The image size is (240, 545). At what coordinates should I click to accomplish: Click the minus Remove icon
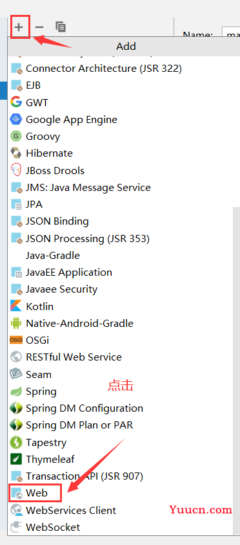click(x=39, y=27)
